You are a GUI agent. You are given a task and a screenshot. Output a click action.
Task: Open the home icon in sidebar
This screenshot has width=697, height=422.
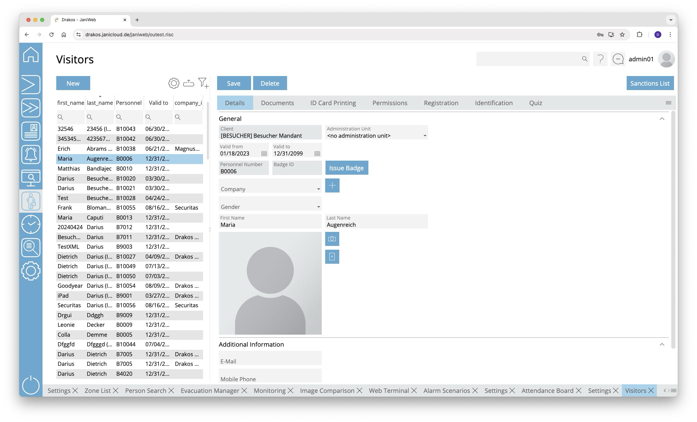(31, 55)
